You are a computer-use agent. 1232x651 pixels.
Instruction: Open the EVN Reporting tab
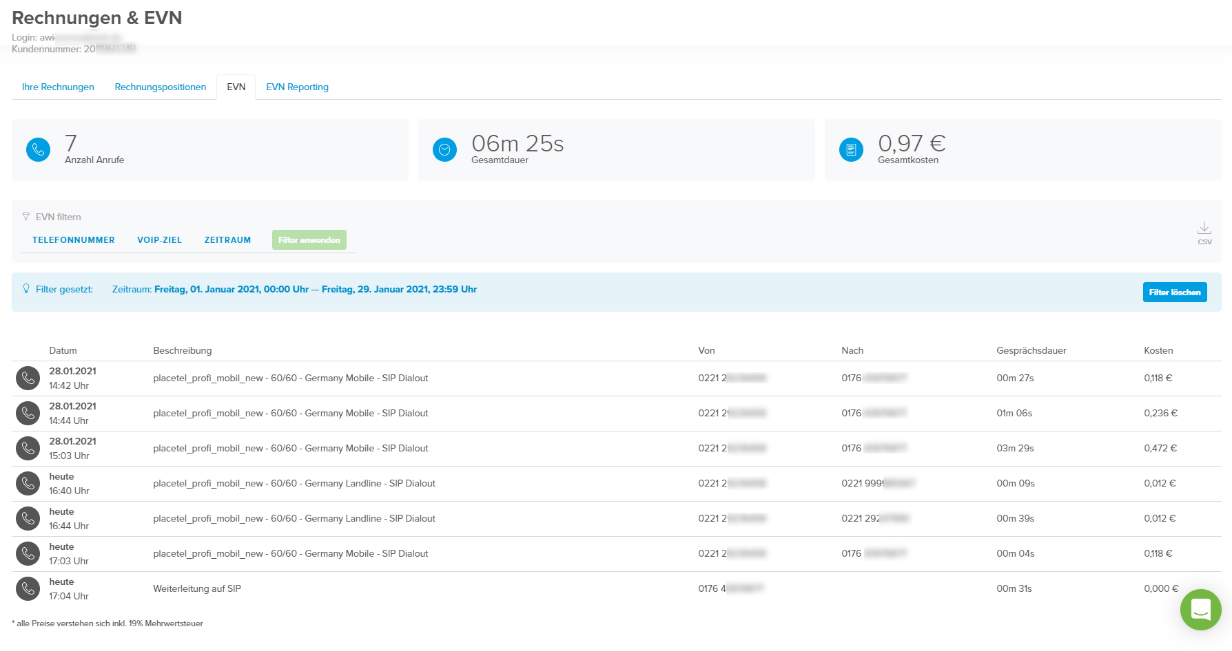(x=298, y=87)
